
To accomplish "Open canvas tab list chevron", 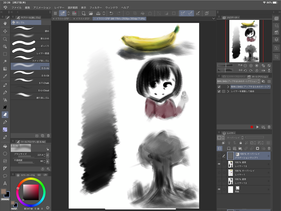I will [x=213, y=18].
